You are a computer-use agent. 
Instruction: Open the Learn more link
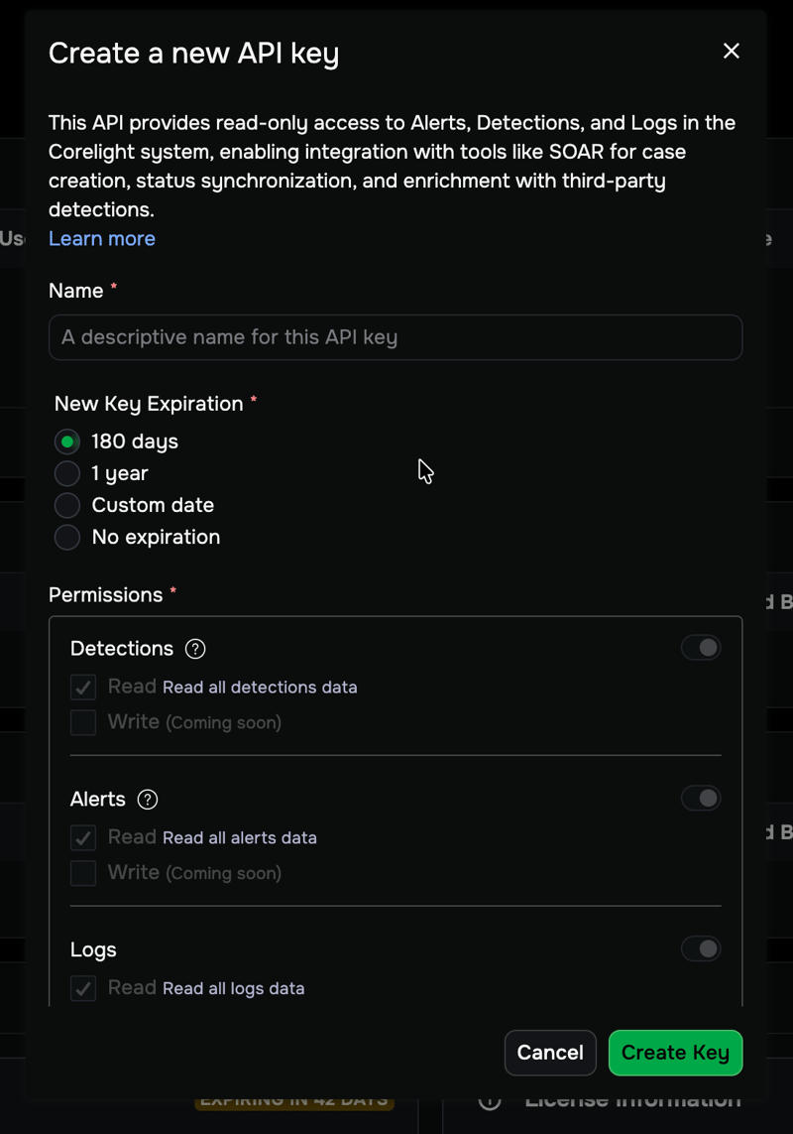[102, 239]
